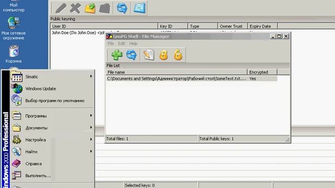The image size is (335, 188).
Task: Click the Справка help book icon
Action: [x=16, y=163]
